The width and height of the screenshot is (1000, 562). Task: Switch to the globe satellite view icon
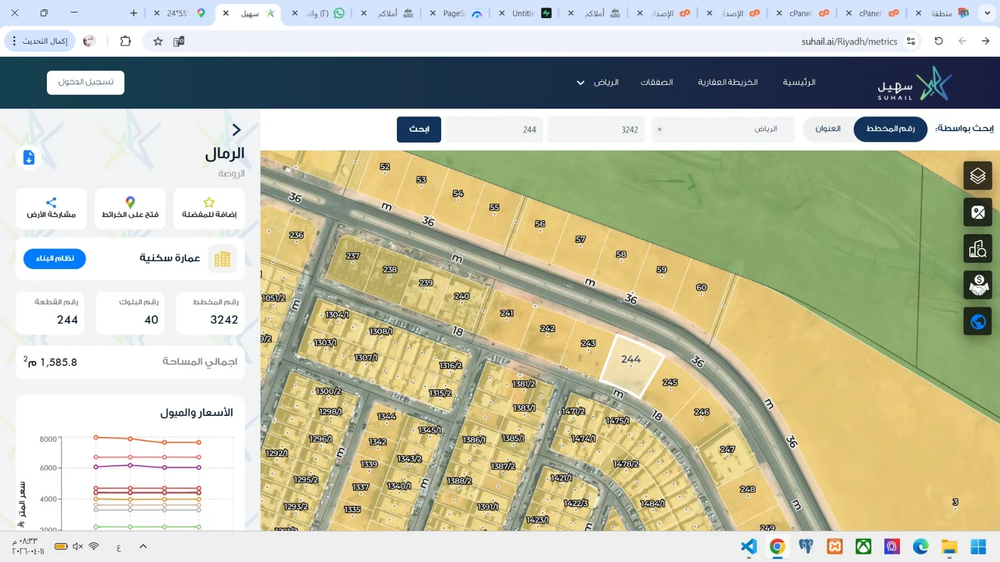coord(977,321)
